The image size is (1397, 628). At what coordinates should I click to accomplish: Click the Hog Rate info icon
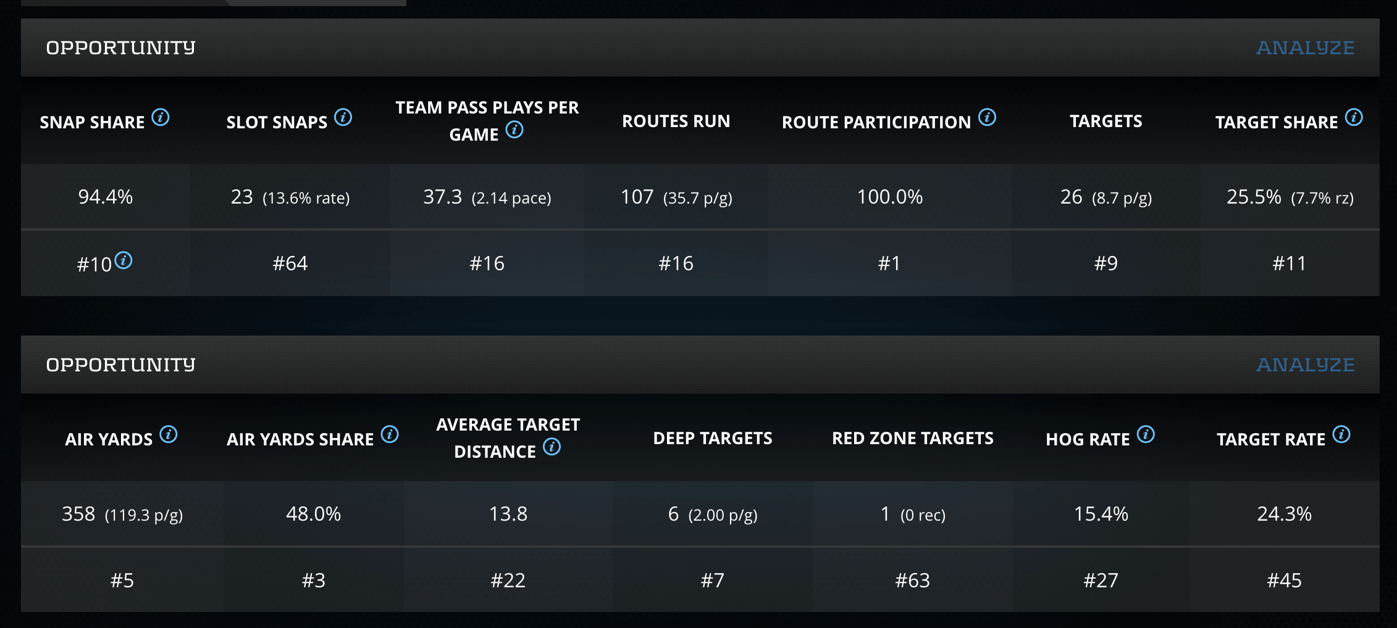pos(1146,434)
